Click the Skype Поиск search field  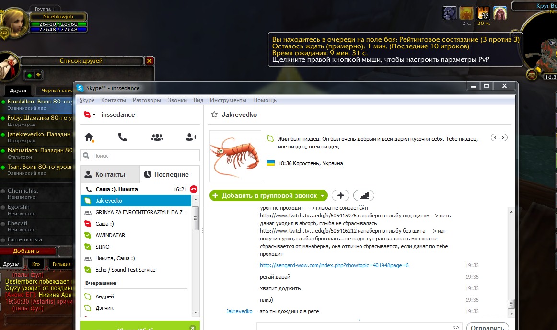click(x=140, y=155)
